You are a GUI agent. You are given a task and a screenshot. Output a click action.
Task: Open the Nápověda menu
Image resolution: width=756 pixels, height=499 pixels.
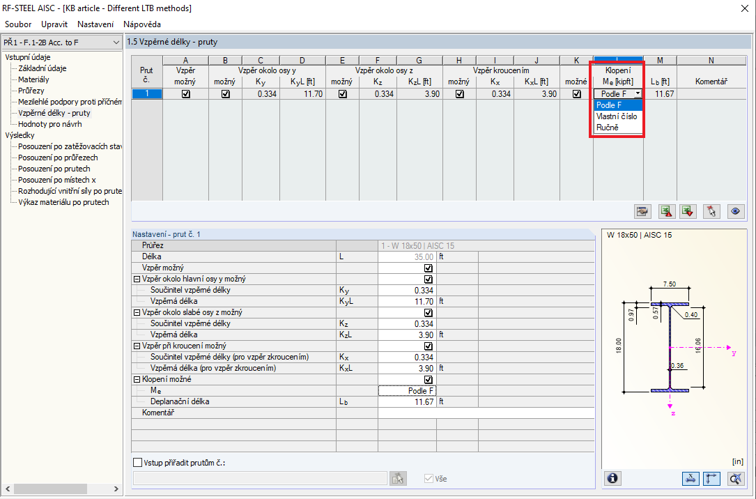(141, 24)
